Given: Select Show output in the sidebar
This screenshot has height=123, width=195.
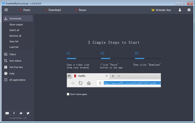Looking at the screenshot, I should pos(16,25).
